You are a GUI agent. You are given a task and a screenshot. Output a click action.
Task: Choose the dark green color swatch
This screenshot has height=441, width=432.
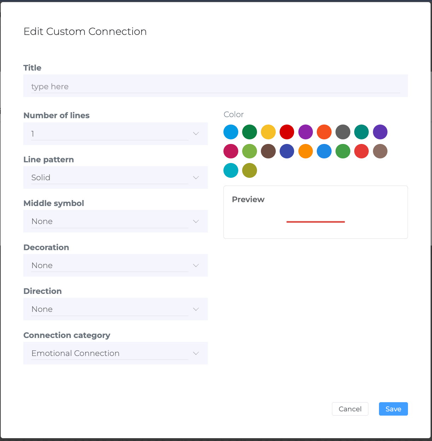pos(250,132)
